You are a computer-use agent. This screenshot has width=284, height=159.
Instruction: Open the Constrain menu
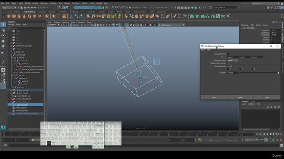coord(75,3)
